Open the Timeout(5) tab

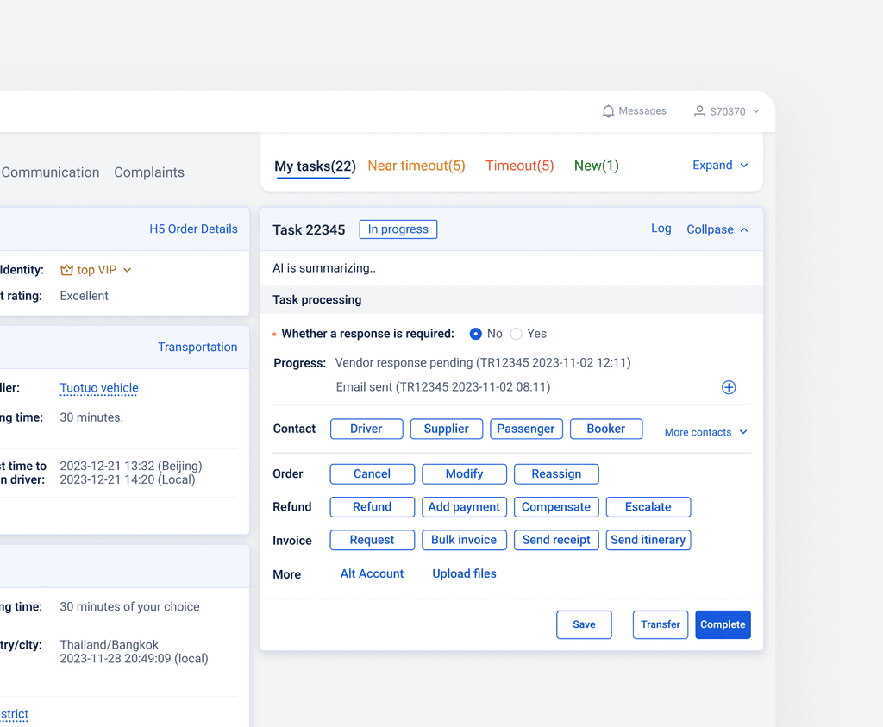(519, 166)
